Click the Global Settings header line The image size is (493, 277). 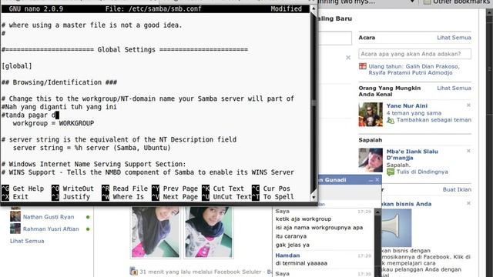[x=125, y=49]
